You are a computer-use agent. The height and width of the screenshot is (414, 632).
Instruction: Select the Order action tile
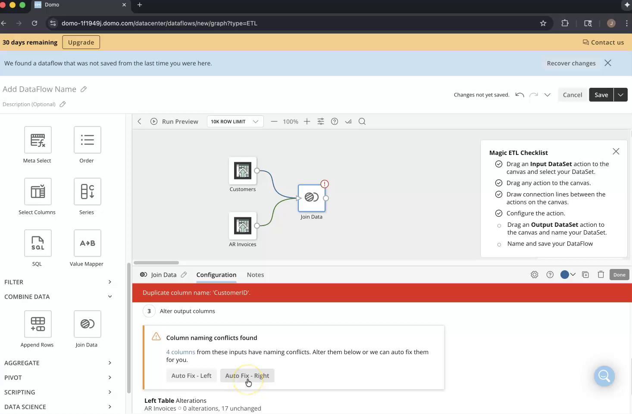tap(87, 140)
